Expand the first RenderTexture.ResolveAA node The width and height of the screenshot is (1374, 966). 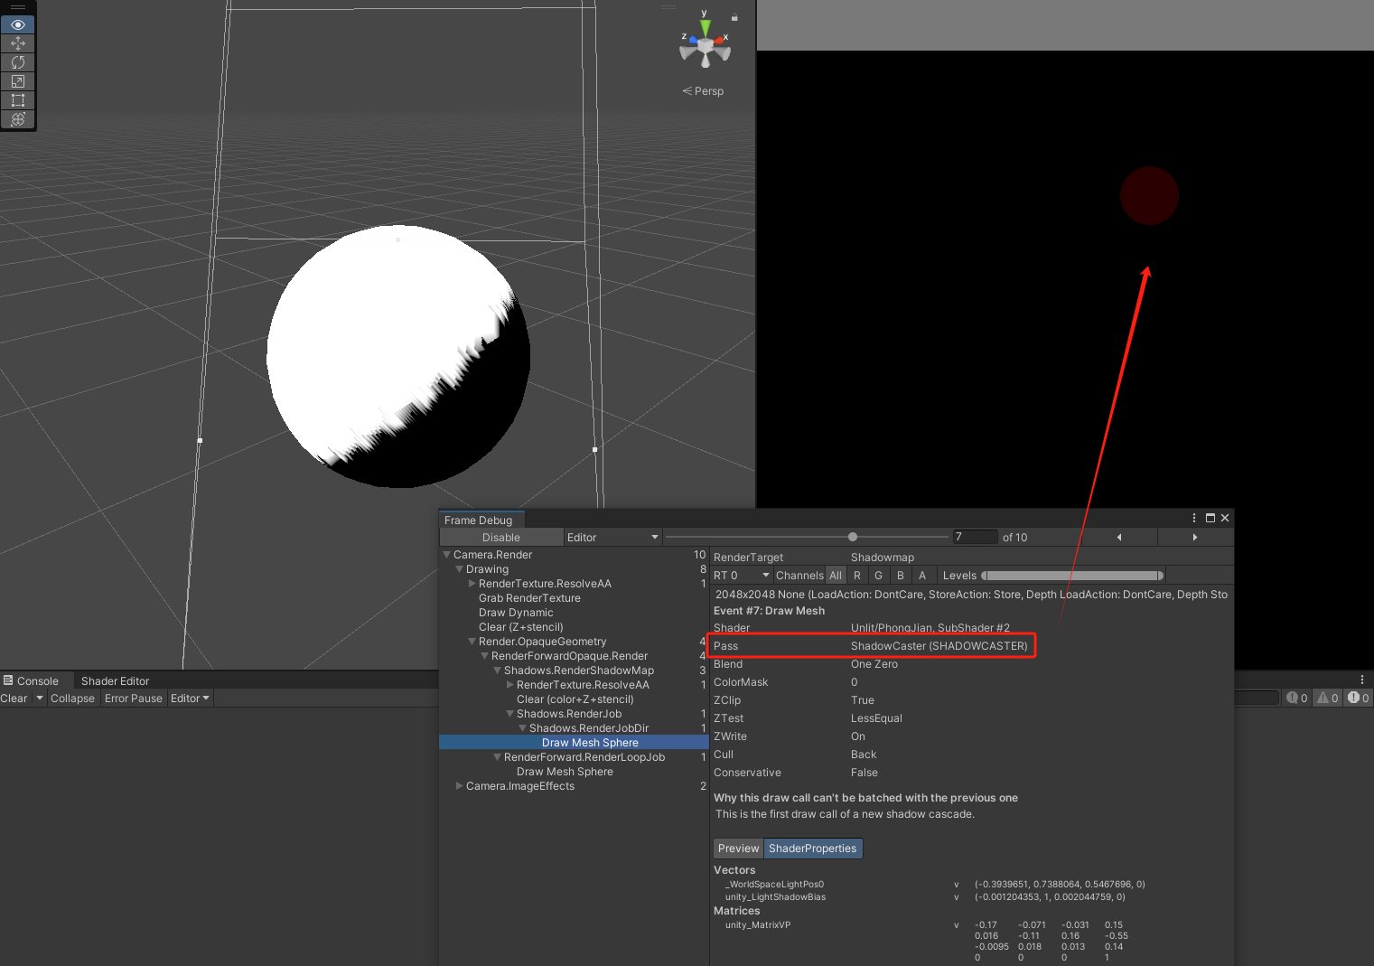(x=472, y=584)
